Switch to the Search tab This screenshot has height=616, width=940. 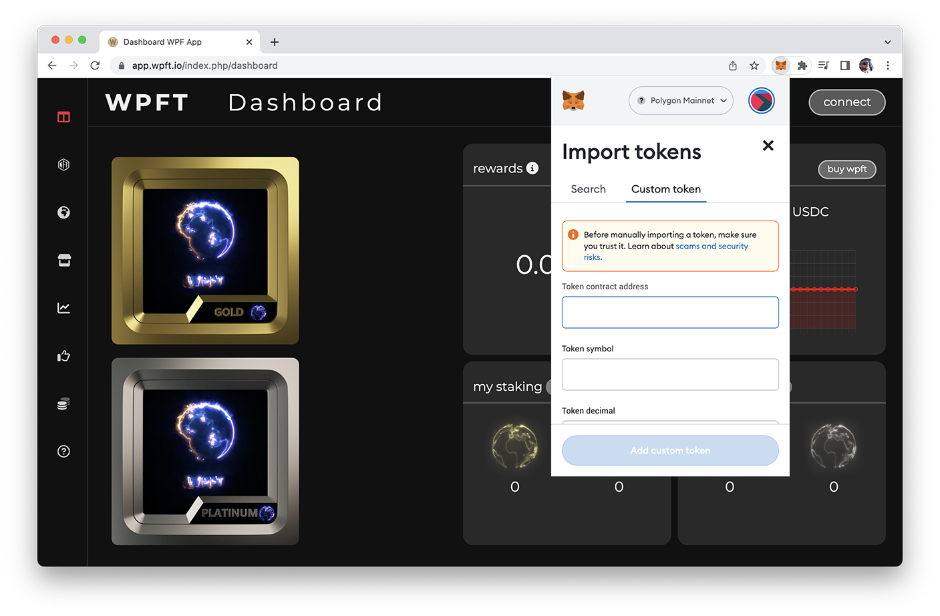tap(588, 189)
